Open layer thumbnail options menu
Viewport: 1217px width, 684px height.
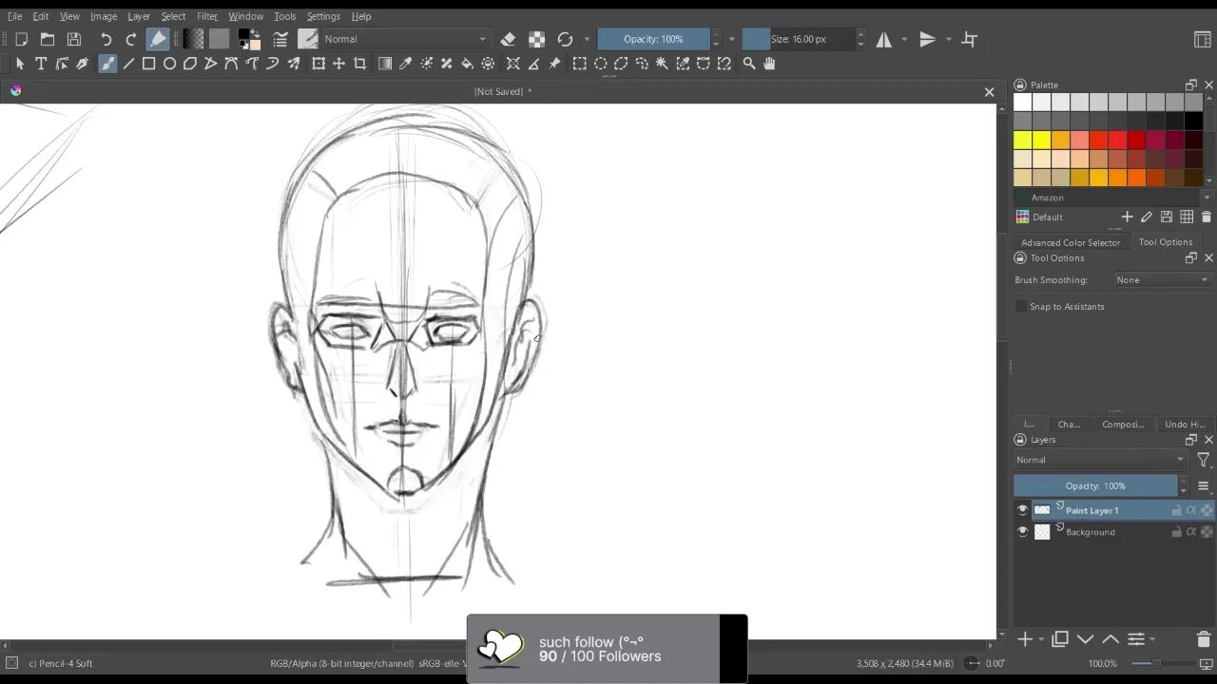coord(1203,485)
